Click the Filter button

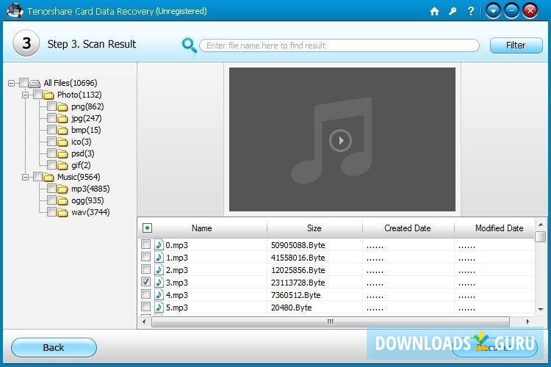point(516,46)
